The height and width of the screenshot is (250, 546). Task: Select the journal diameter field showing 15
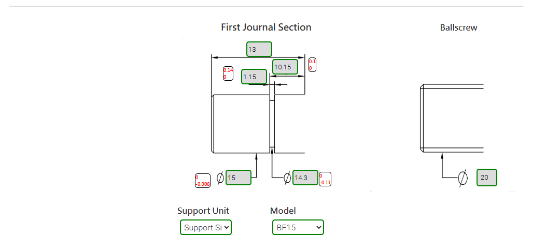pos(239,178)
